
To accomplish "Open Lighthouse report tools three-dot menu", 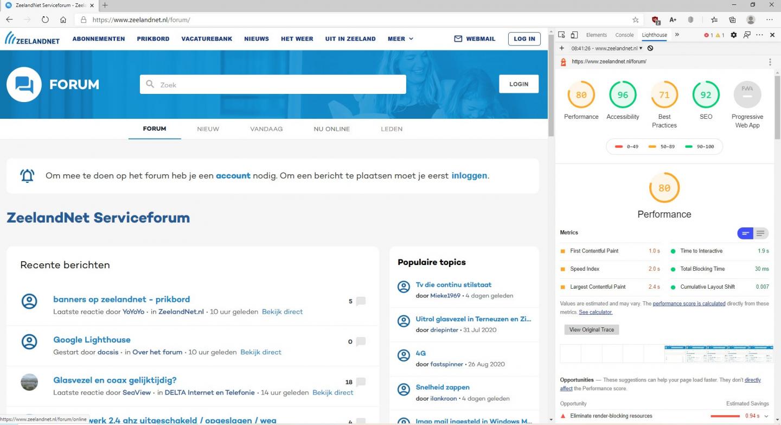I will click(x=770, y=62).
